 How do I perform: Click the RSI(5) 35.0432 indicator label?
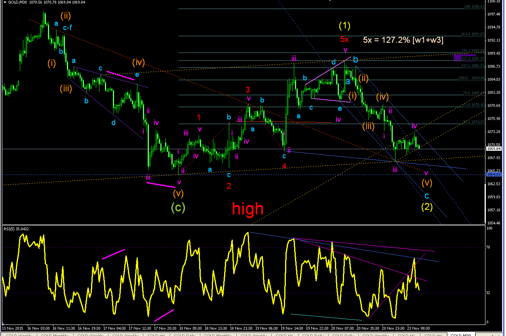coord(17,229)
